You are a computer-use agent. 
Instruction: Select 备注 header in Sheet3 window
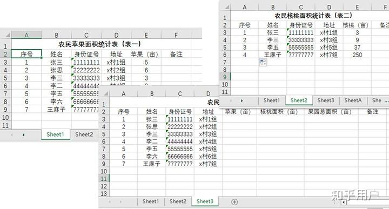372,112
